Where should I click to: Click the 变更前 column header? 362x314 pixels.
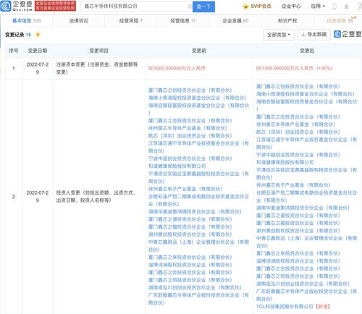point(199,51)
